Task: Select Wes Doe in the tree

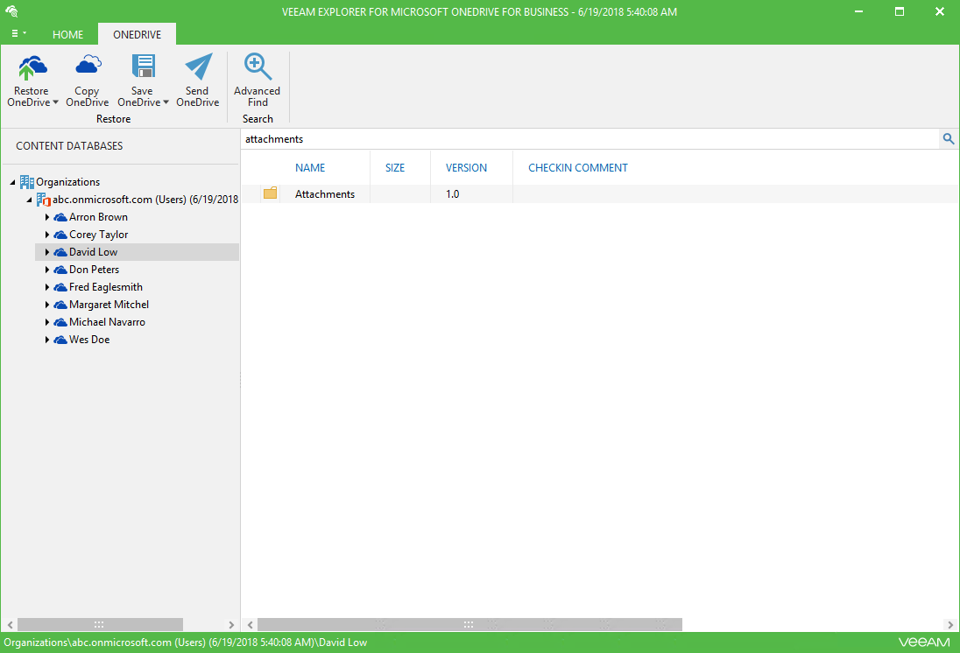Action: (x=89, y=340)
